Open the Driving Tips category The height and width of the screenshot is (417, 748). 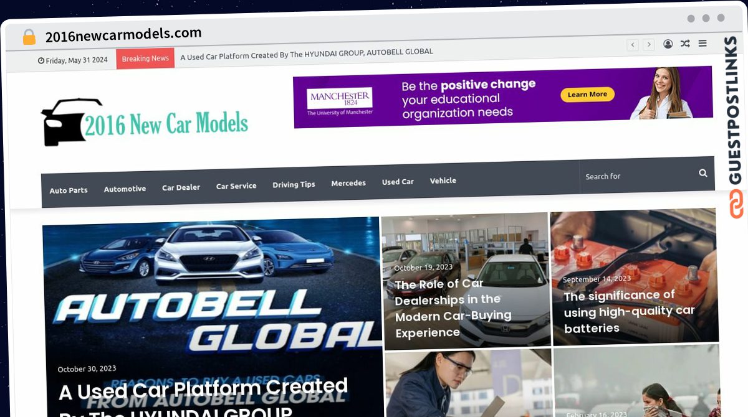(x=294, y=185)
